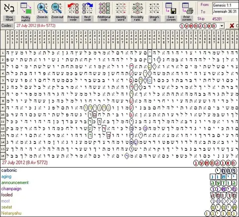Click the Show nikud Hebrew letter icon
The image size is (239, 217).
[x=9, y=8]
